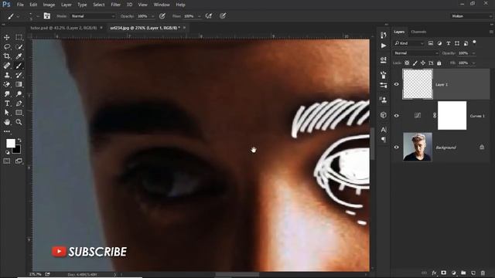
Task: Select the Curves 1 layer mask thumbnail
Action: pyautogui.click(x=452, y=116)
